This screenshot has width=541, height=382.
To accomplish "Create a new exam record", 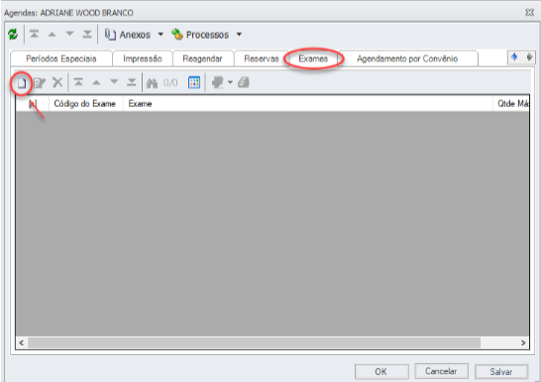I will [22, 83].
